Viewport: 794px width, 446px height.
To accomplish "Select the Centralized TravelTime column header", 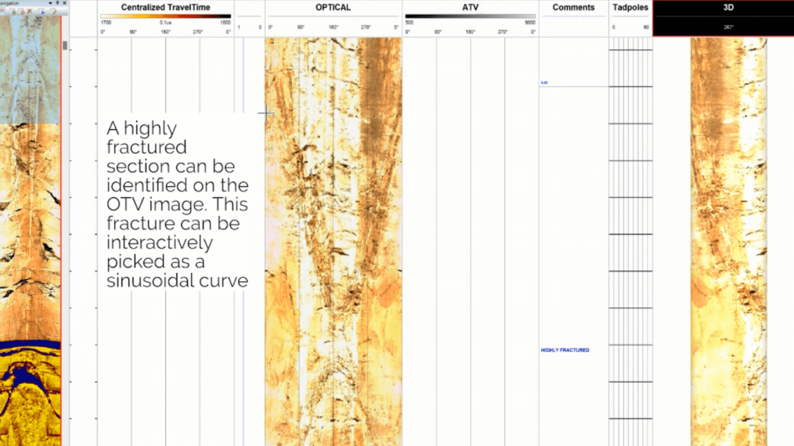I will [x=165, y=7].
